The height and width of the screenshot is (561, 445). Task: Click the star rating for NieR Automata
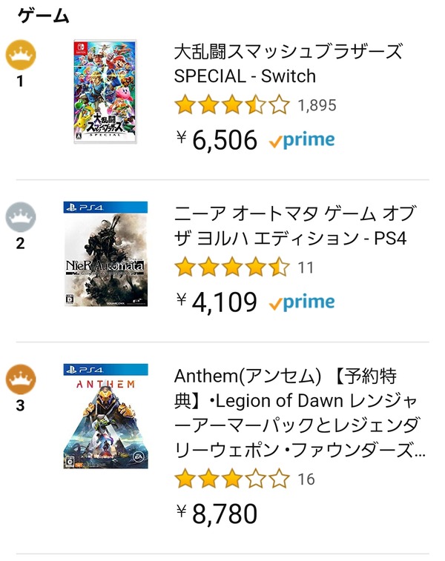232,268
